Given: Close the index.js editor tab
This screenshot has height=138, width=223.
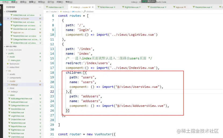Looking at the screenshot, I should point(93,7).
